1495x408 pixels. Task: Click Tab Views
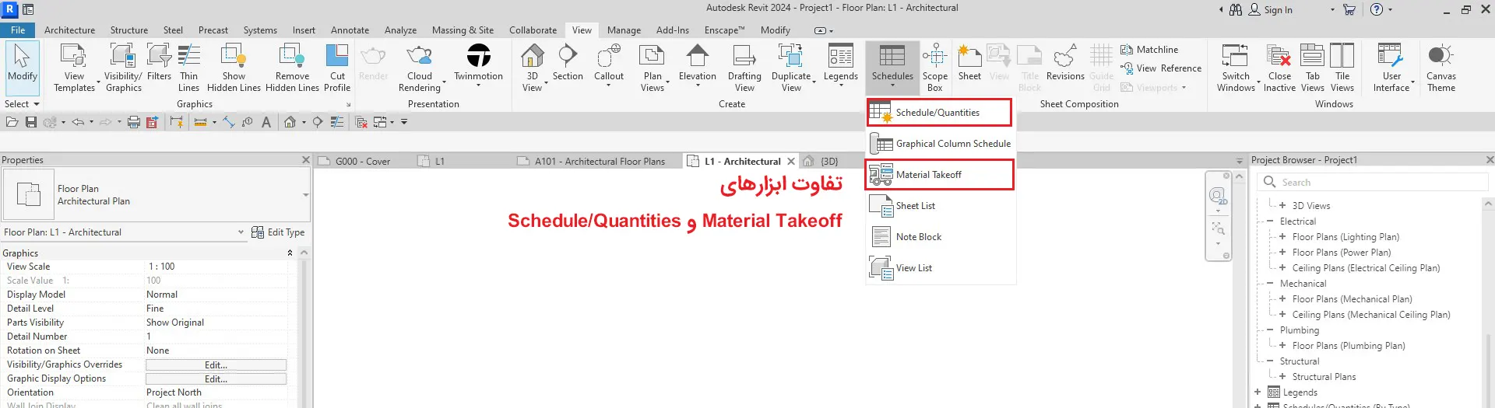[x=1313, y=68]
